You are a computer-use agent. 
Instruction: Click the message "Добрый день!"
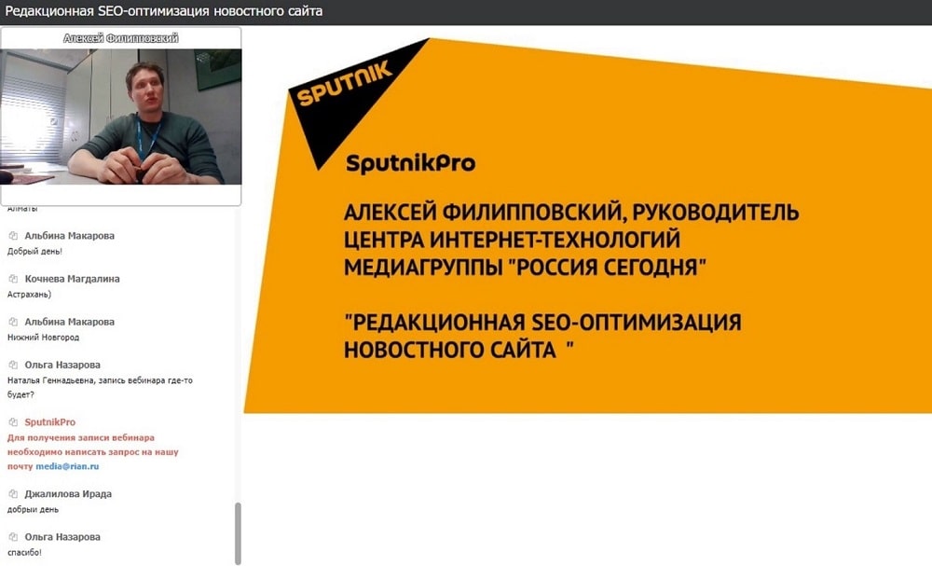pyautogui.click(x=34, y=252)
